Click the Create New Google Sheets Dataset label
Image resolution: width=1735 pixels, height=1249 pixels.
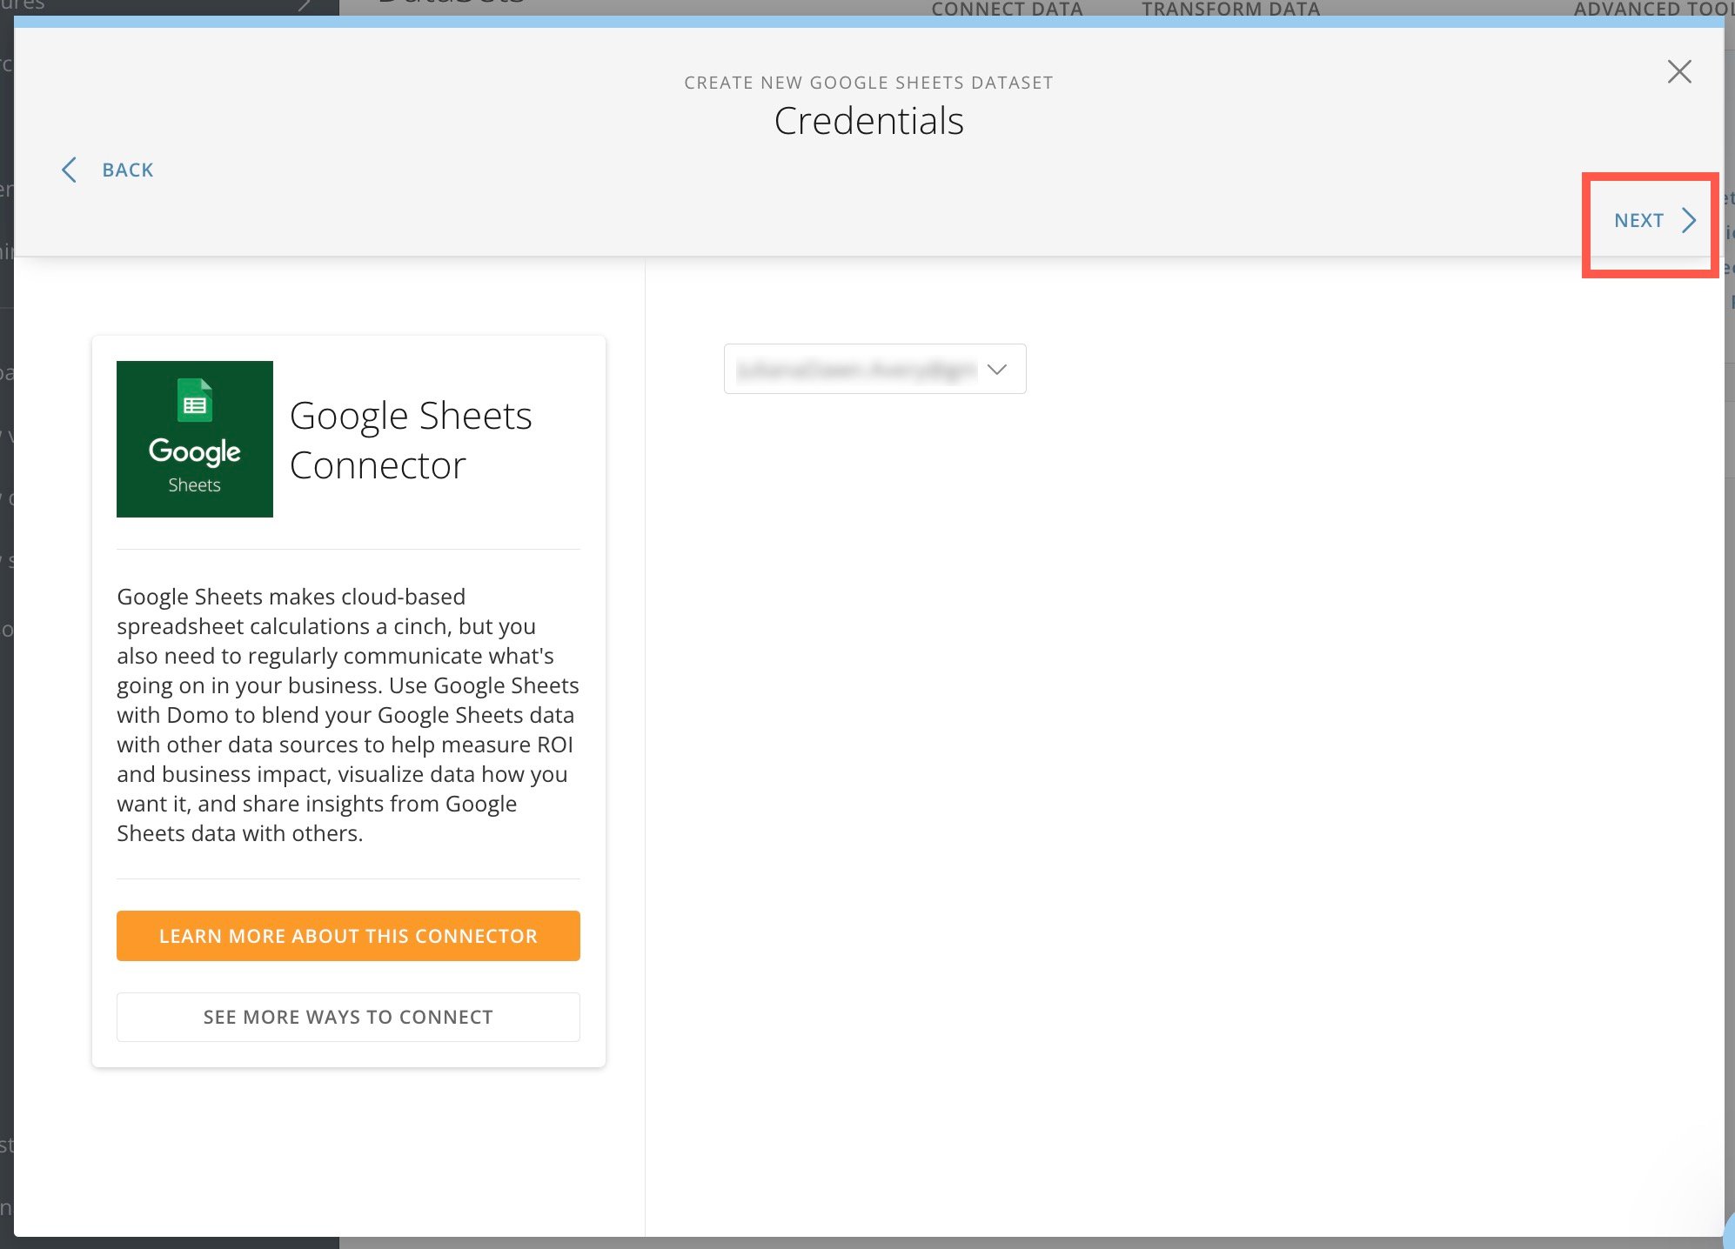[868, 83]
